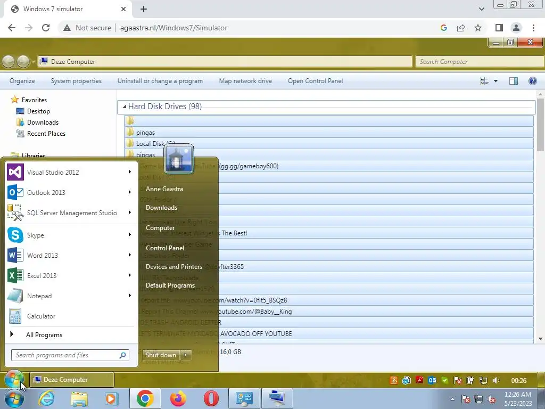
Task: Click the Outlook tray icon in simulator
Action: click(x=432, y=380)
